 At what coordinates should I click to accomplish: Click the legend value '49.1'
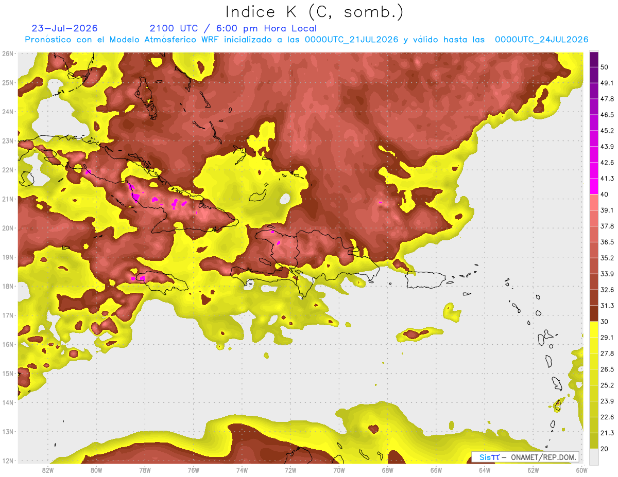607,83
